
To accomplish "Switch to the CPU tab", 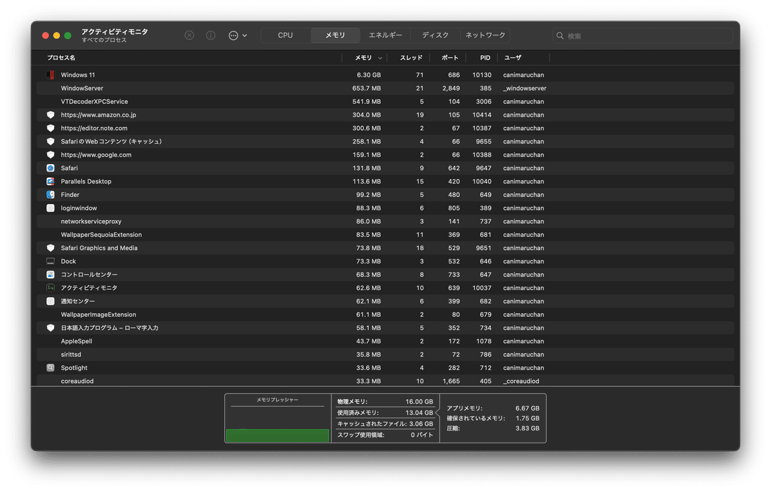I will (285, 35).
